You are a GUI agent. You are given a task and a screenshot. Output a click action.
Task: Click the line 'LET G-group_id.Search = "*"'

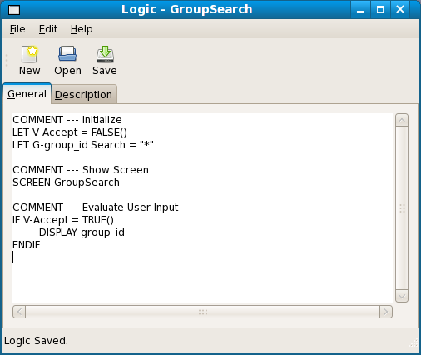point(83,145)
